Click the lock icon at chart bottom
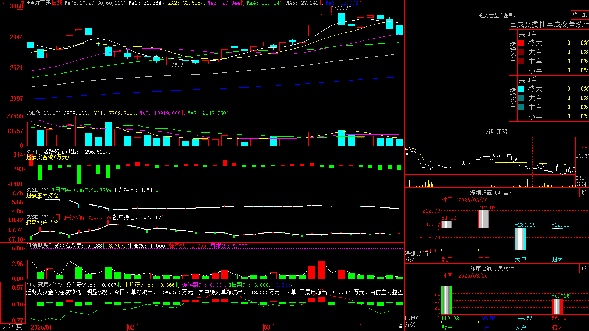The image size is (589, 331). point(401,327)
